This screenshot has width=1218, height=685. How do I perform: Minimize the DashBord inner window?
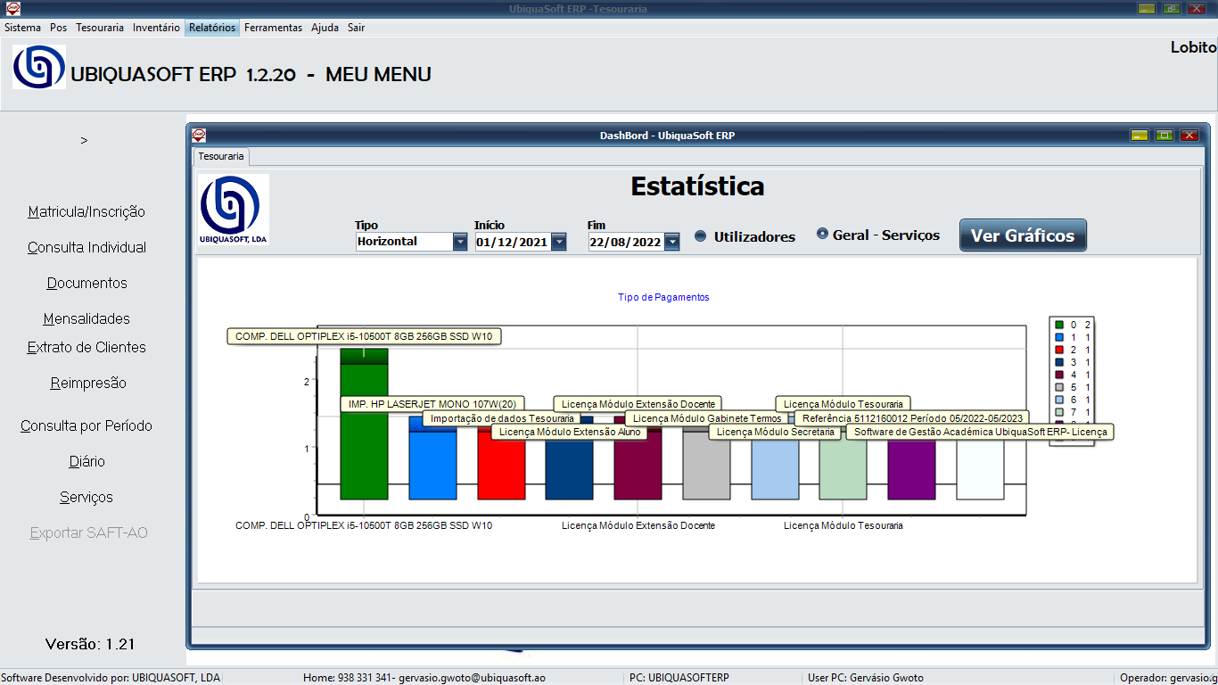(1139, 136)
